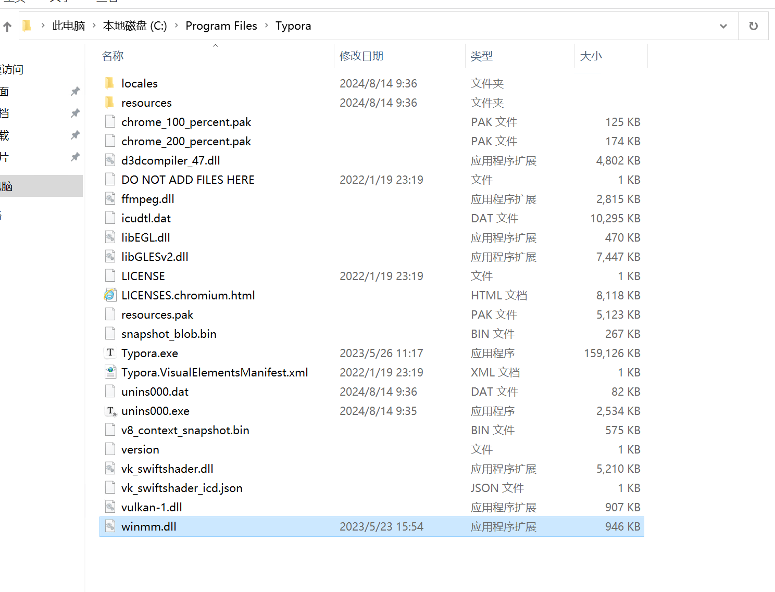Select the resources.pak file icon

point(110,314)
